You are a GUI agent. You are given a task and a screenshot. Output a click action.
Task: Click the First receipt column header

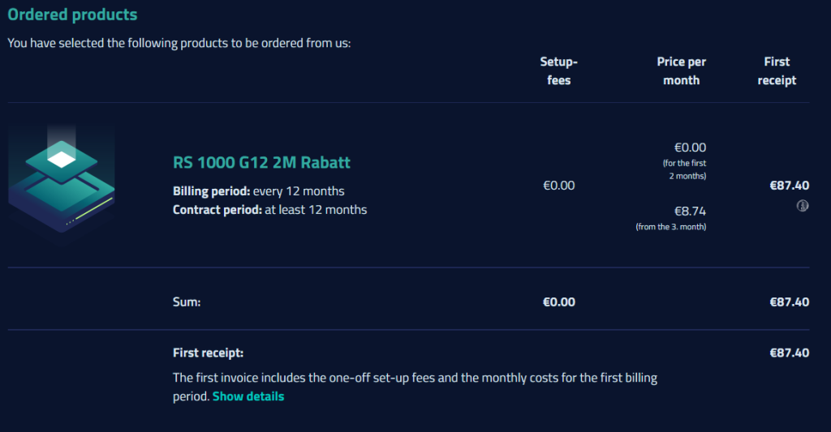(777, 71)
